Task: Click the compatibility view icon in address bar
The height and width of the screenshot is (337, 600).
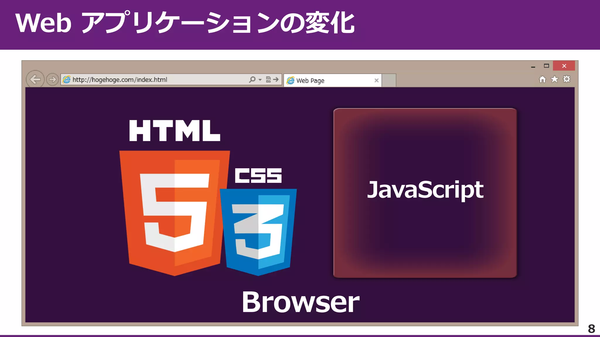Action: (268, 79)
